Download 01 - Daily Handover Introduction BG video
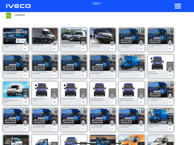Image resolution: width=194 pixels, height=145 pixels. click(141, 43)
